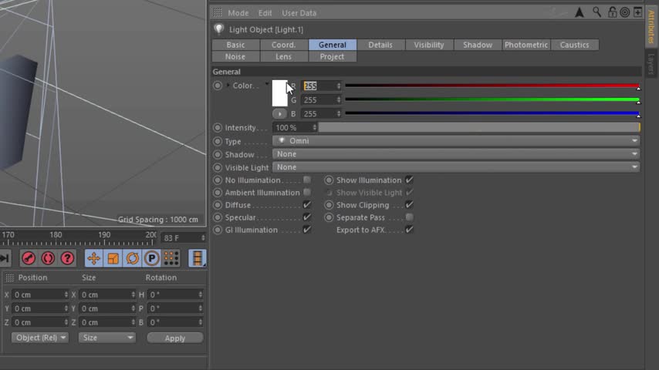Open the Mode menu

(238, 13)
